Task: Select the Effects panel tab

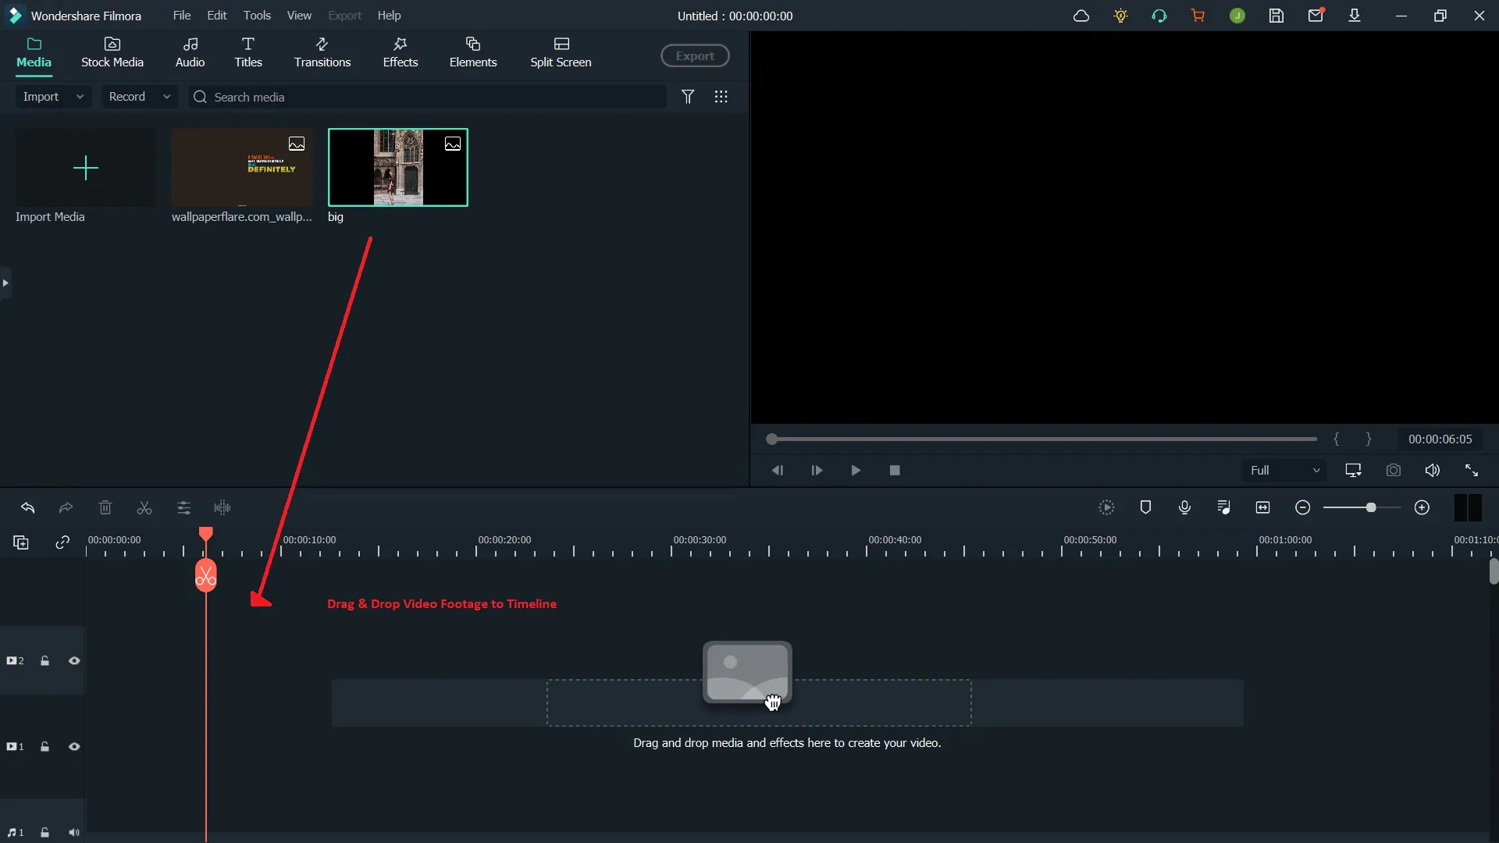Action: pyautogui.click(x=400, y=52)
